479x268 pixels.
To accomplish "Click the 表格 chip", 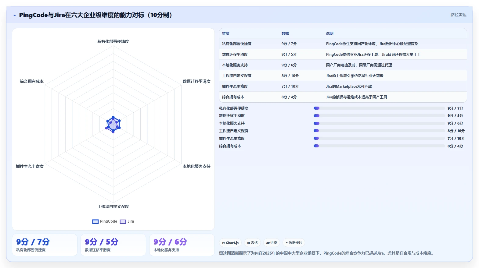I will click(x=252, y=243).
